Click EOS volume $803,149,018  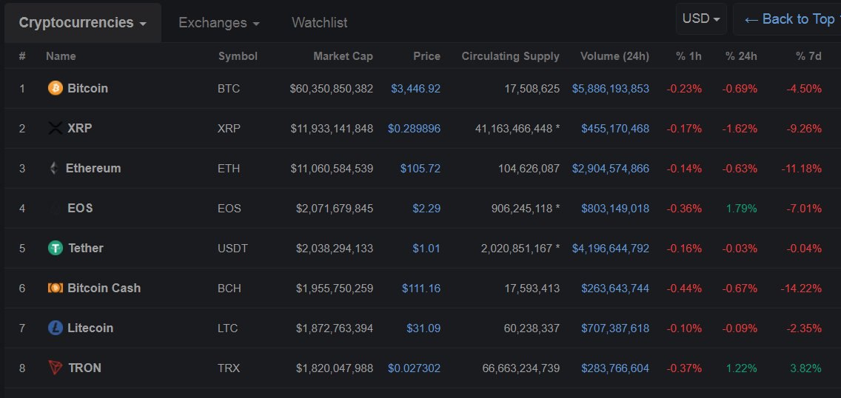click(615, 208)
